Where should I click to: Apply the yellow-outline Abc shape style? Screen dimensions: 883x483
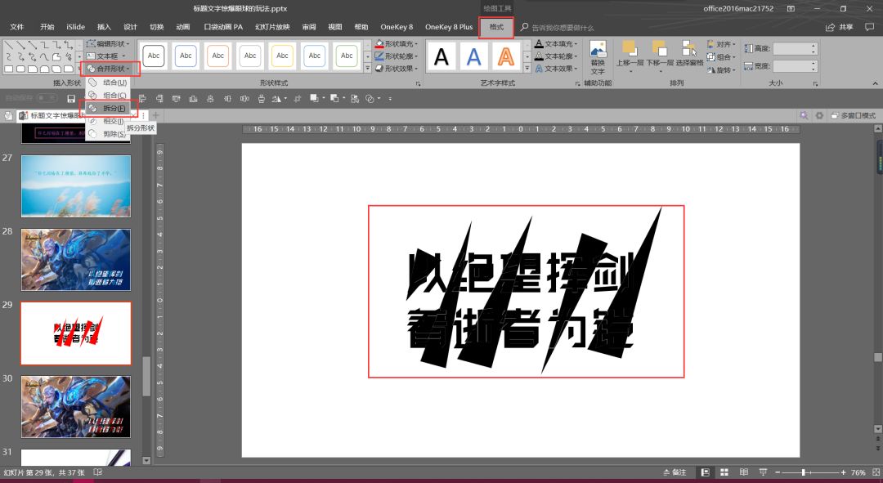pyautogui.click(x=282, y=56)
